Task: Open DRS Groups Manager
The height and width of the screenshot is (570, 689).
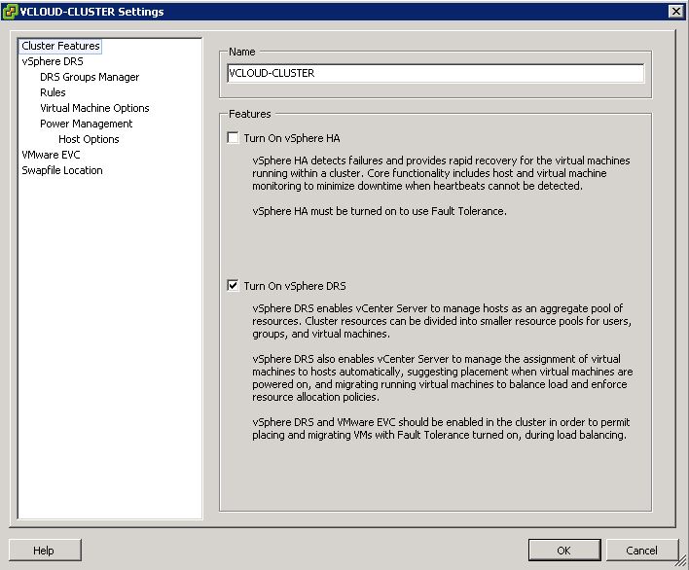Action: coord(90,77)
